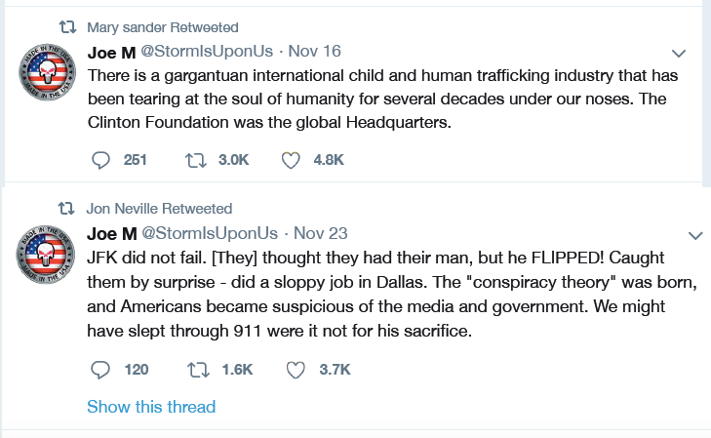This screenshot has height=438, width=711.
Task: Open the Nov 16 tweet options chevron
Action: coord(679,54)
